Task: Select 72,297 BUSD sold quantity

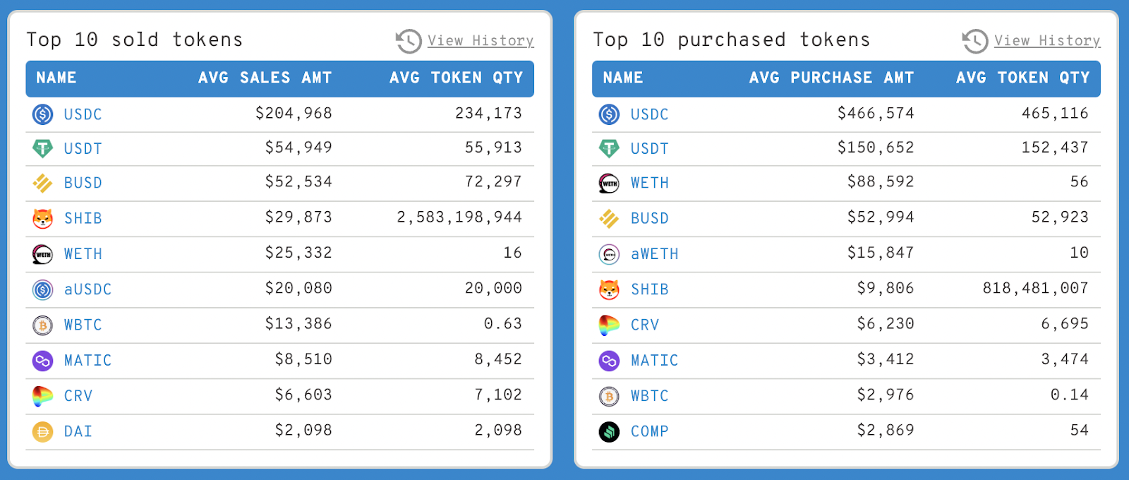Action: coord(493,182)
